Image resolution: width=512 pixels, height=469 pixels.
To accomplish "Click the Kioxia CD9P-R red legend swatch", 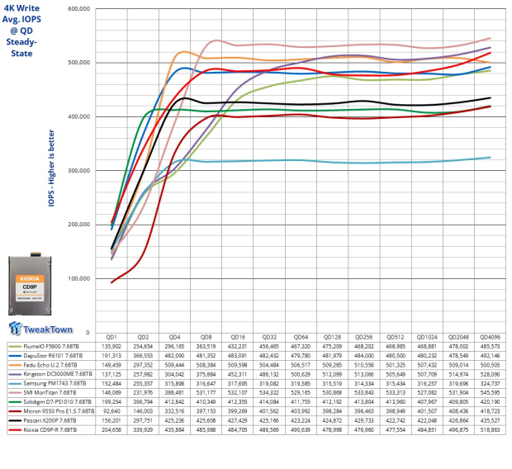I will click(15, 430).
